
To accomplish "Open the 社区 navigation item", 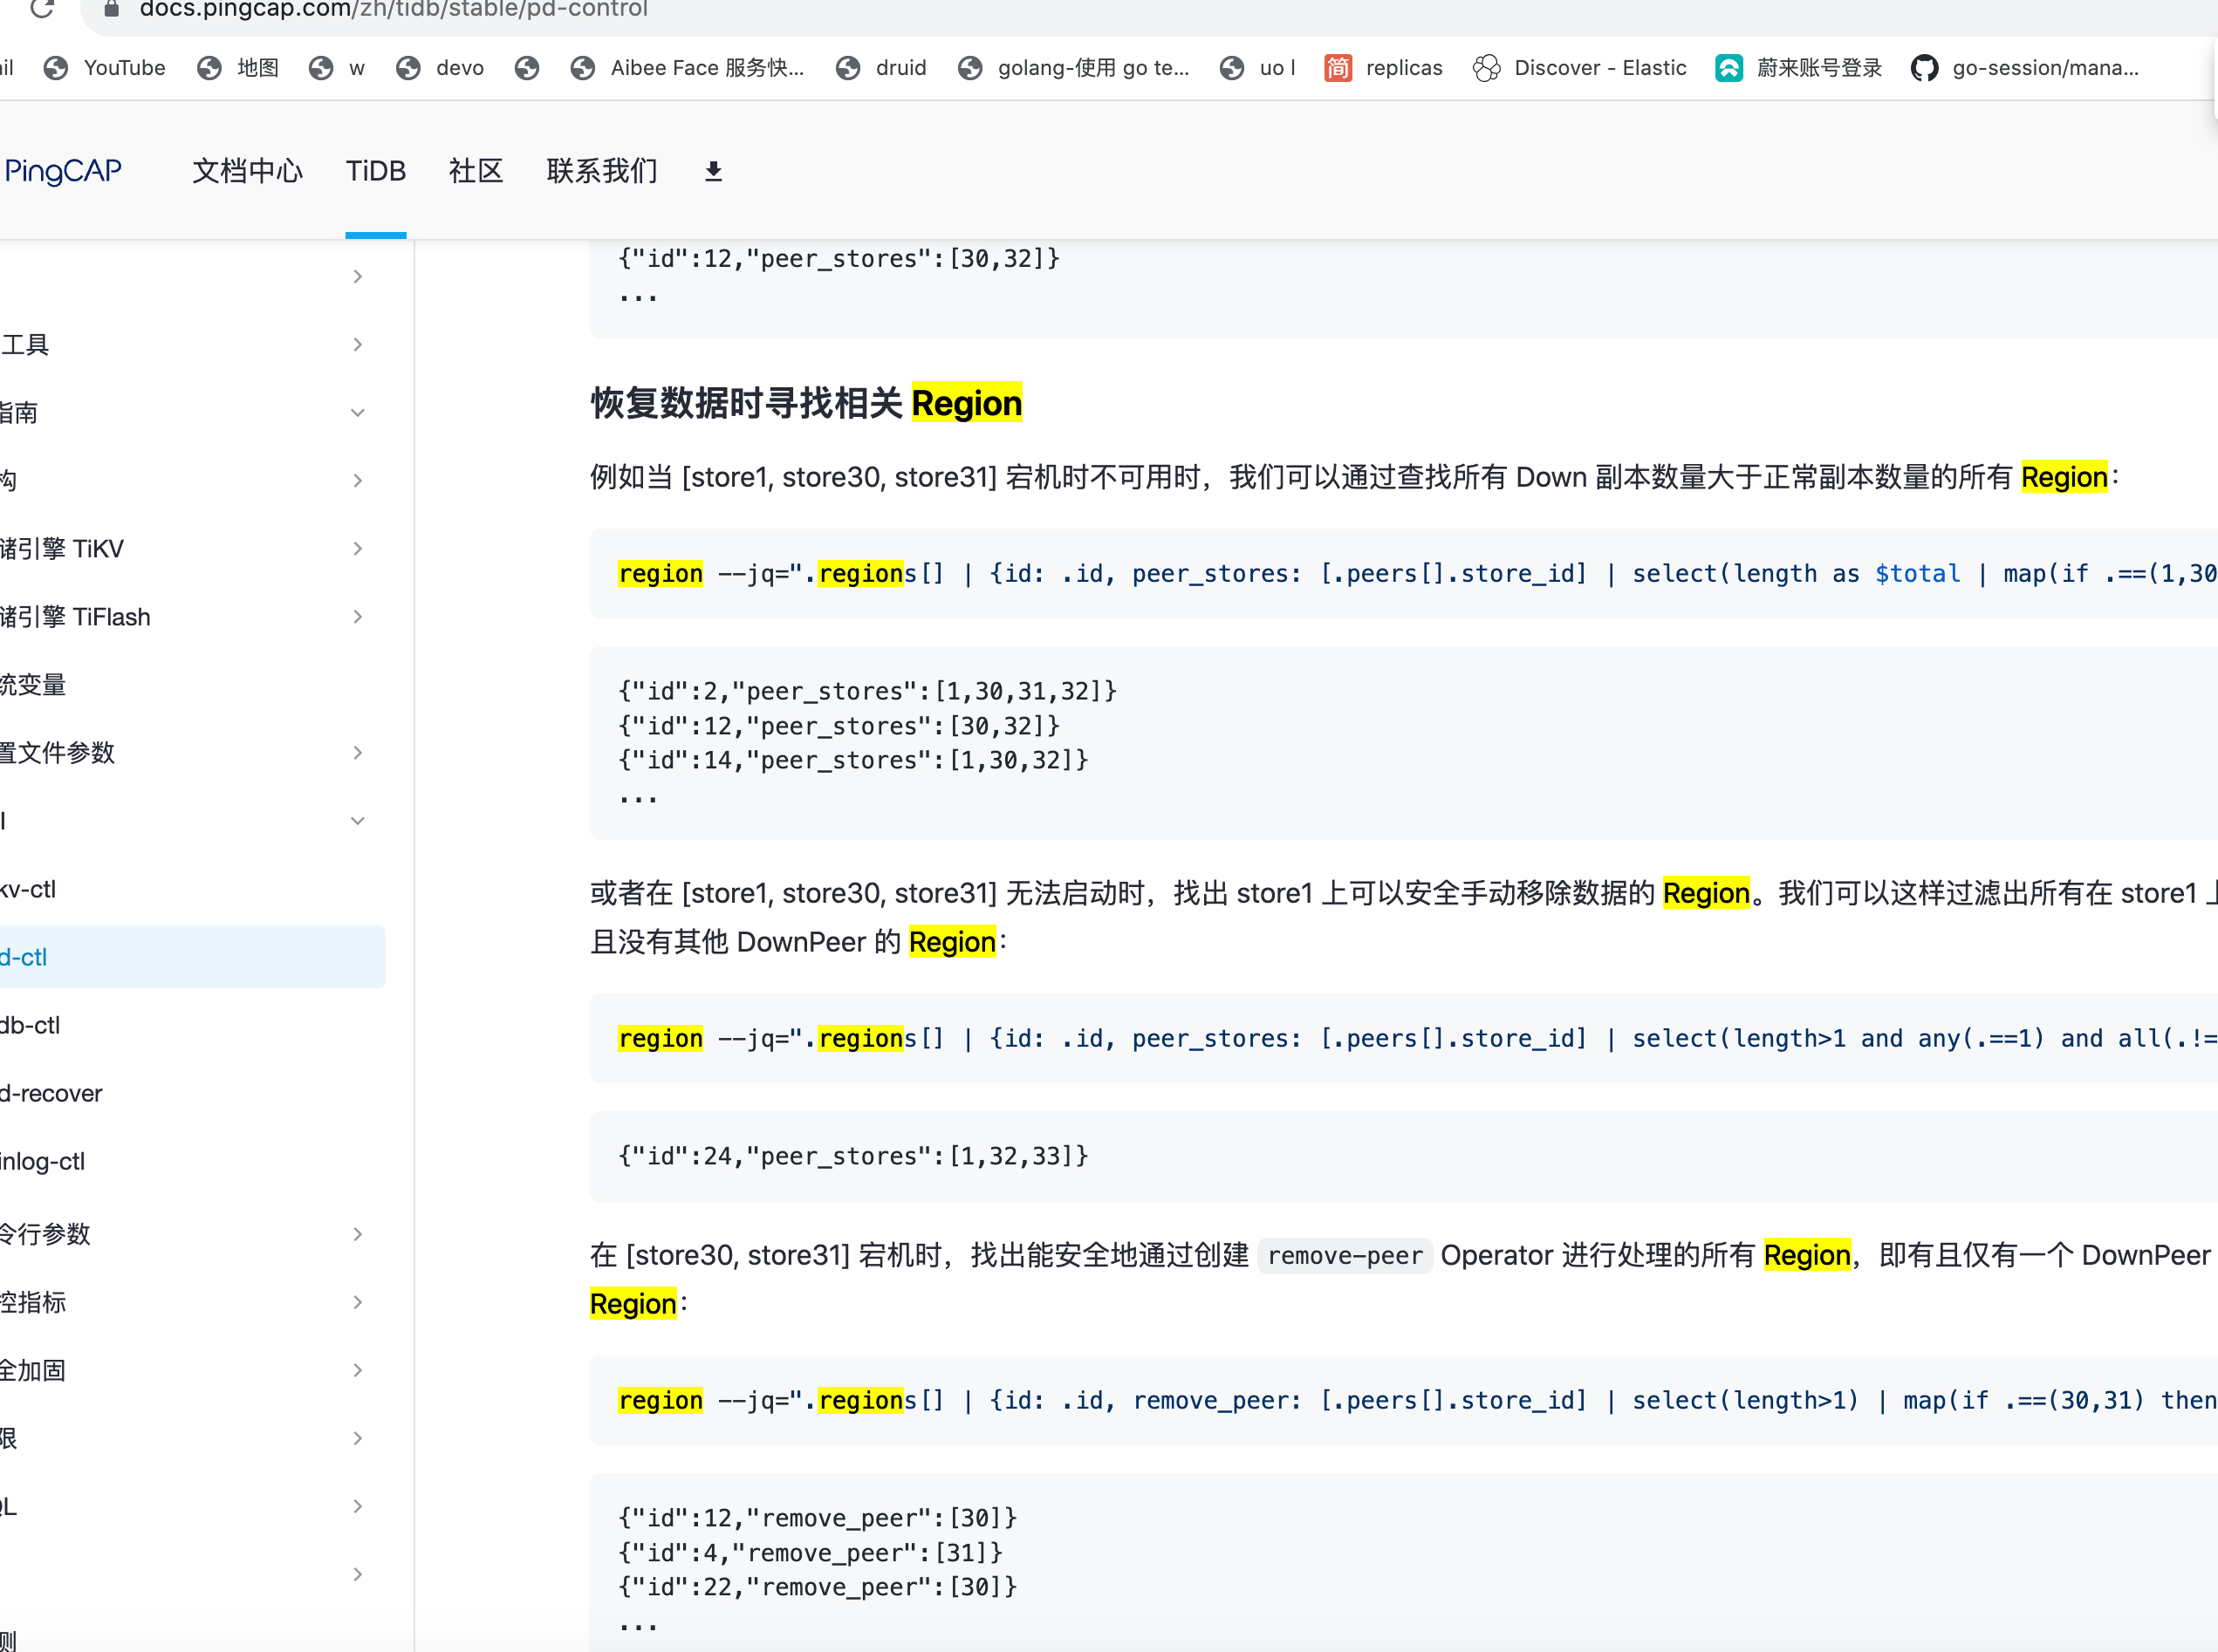I will click(x=476, y=172).
